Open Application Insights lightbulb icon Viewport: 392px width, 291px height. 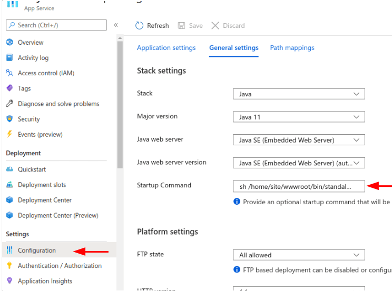click(9, 281)
